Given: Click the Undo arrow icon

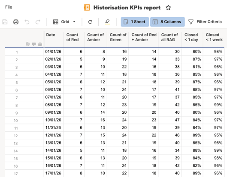Looking at the screenshot, I should tap(27, 22).
